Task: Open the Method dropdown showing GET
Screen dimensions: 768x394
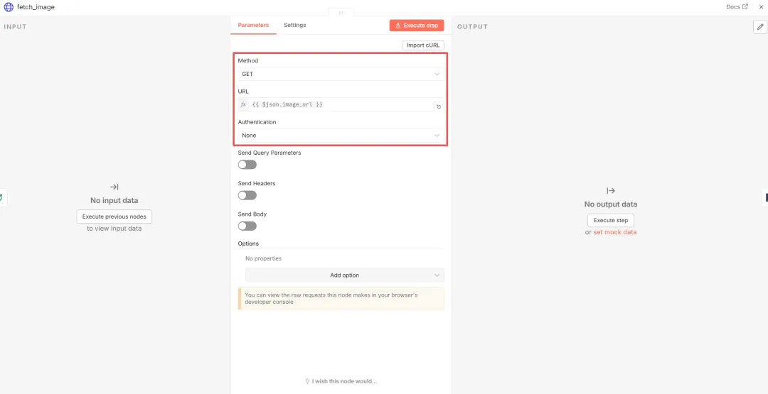Action: point(341,74)
